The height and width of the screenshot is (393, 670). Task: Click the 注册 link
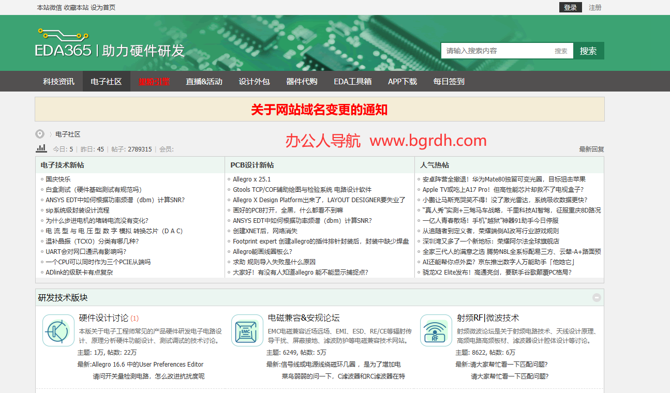click(595, 8)
